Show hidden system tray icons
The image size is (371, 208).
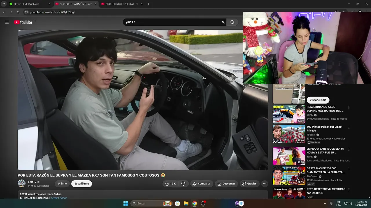tap(325, 203)
